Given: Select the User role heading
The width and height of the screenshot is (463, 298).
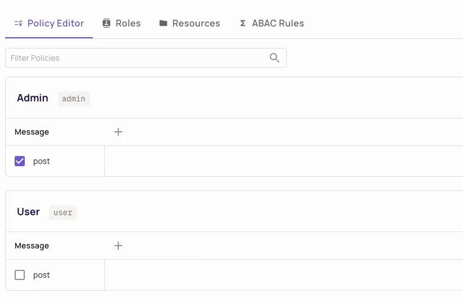Looking at the screenshot, I should [x=28, y=212].
